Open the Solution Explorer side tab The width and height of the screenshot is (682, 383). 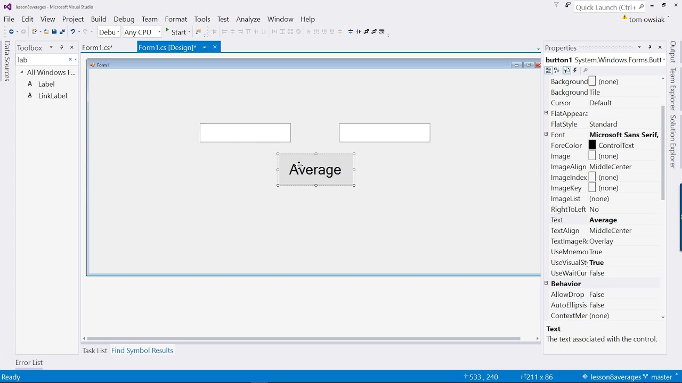click(x=673, y=141)
